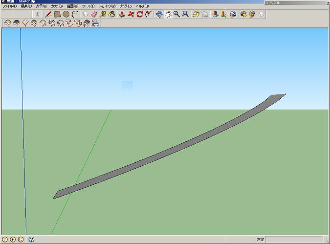
Task: Select the Tape Measure tool
Action: (103, 14)
